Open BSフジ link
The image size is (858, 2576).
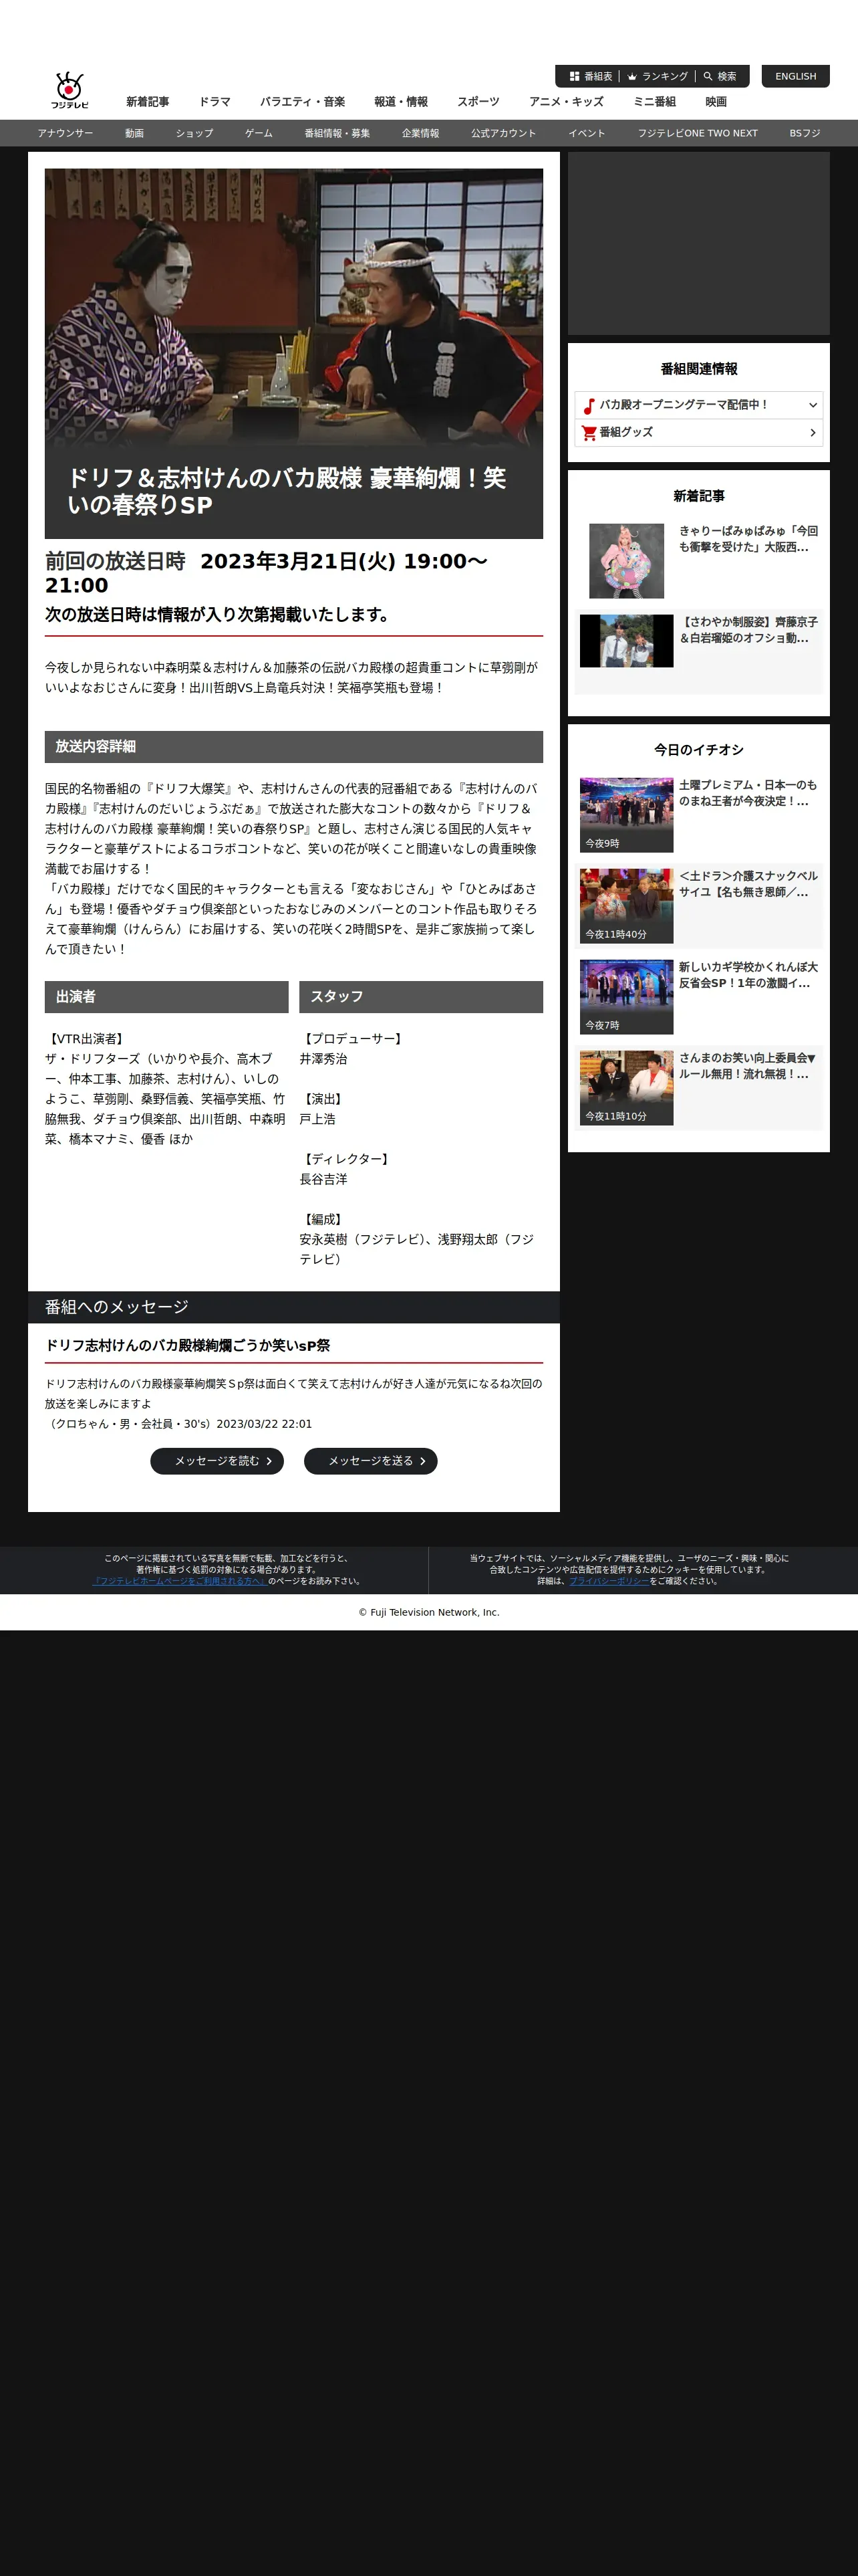point(804,133)
